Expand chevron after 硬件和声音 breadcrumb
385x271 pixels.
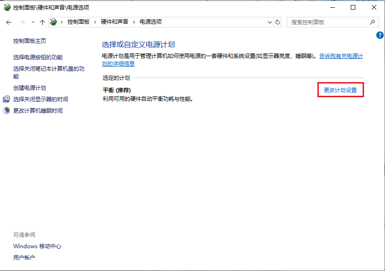tap(134, 22)
